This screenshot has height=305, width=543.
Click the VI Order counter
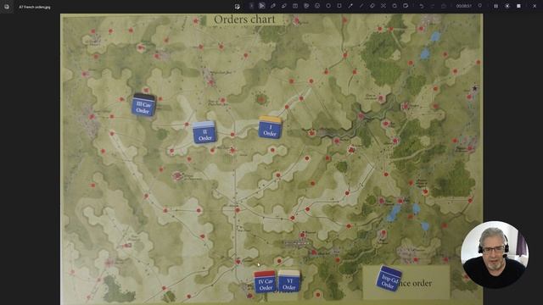288,280
